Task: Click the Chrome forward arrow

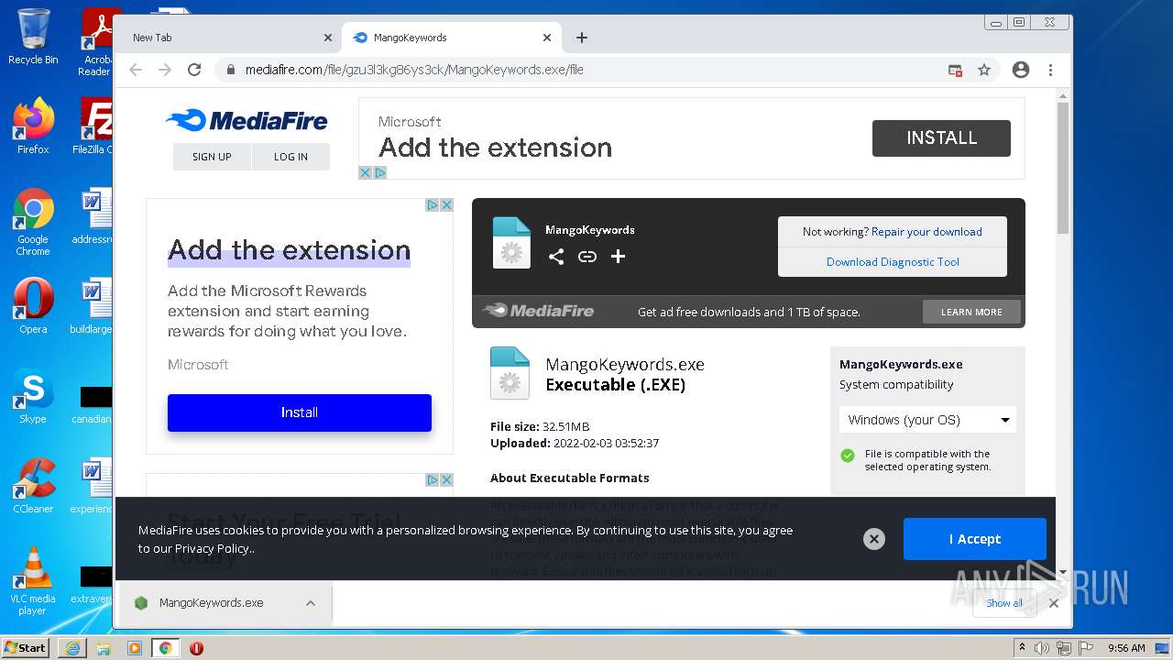Action: 165,70
